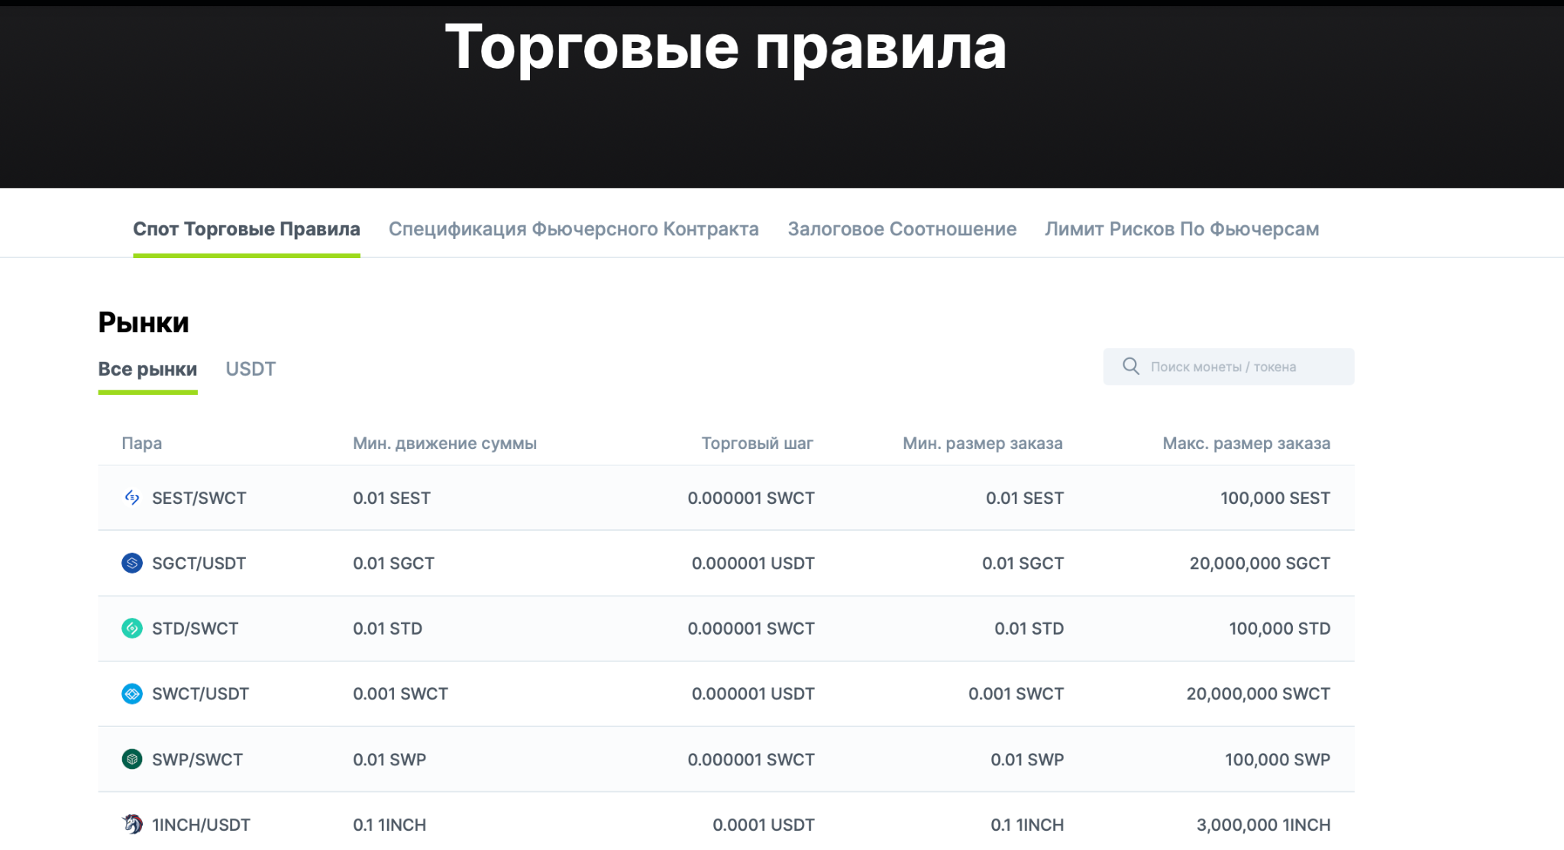
Task: Focus the coin/token search field
Action: [1229, 367]
